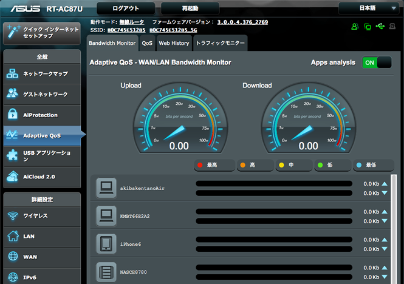Image resolution: width=404 pixels, height=284 pixels.
Task: Click the green network clients status icon
Action: 368,27
